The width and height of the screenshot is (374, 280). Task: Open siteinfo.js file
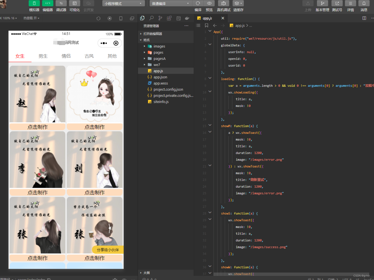(166, 102)
